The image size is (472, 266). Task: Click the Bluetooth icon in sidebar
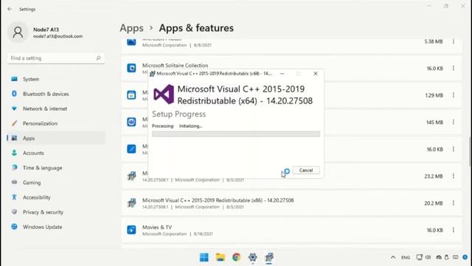tap(14, 94)
